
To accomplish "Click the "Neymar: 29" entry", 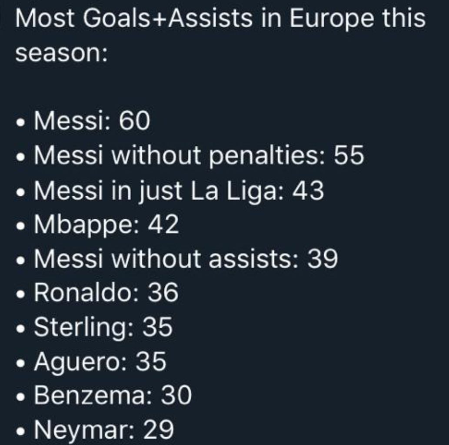I will [x=103, y=430].
